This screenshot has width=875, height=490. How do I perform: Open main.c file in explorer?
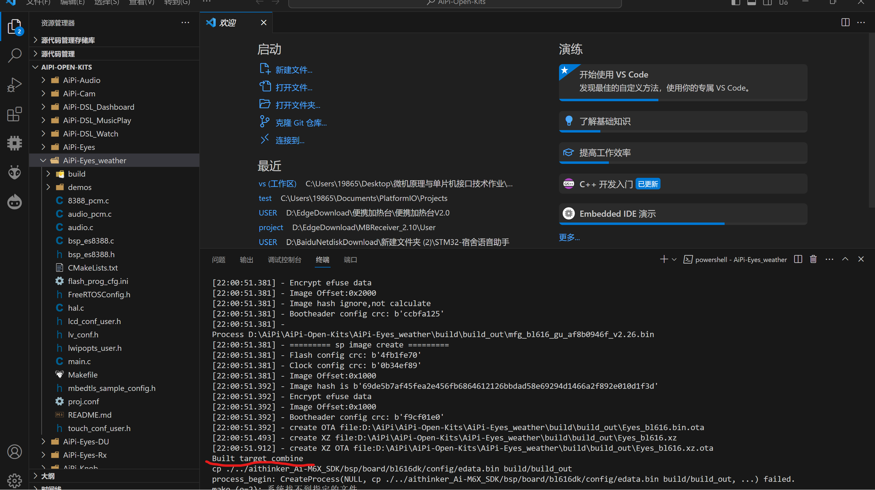click(114, 361)
